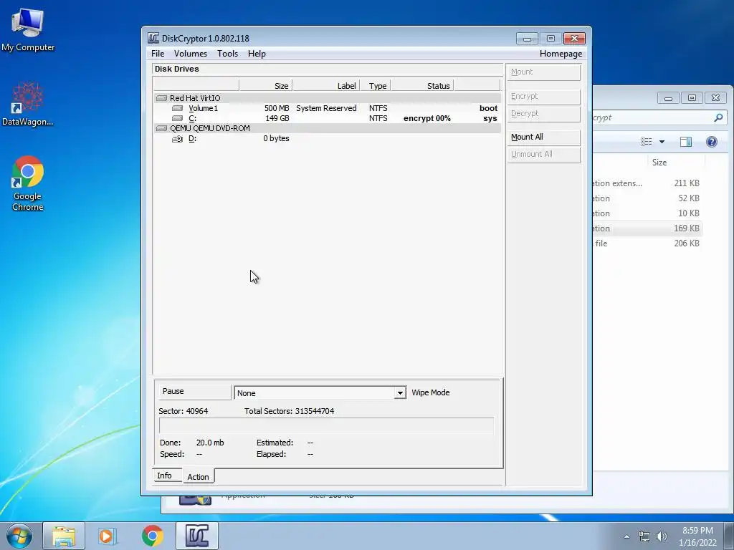Sort by Label column header
This screenshot has height=550, width=734.
point(326,86)
